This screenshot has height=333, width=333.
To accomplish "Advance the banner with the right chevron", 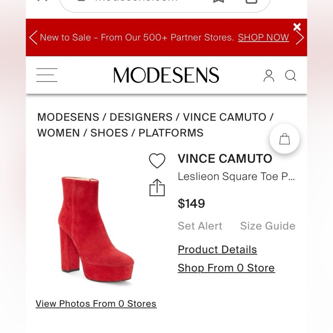I will click(x=299, y=37).
